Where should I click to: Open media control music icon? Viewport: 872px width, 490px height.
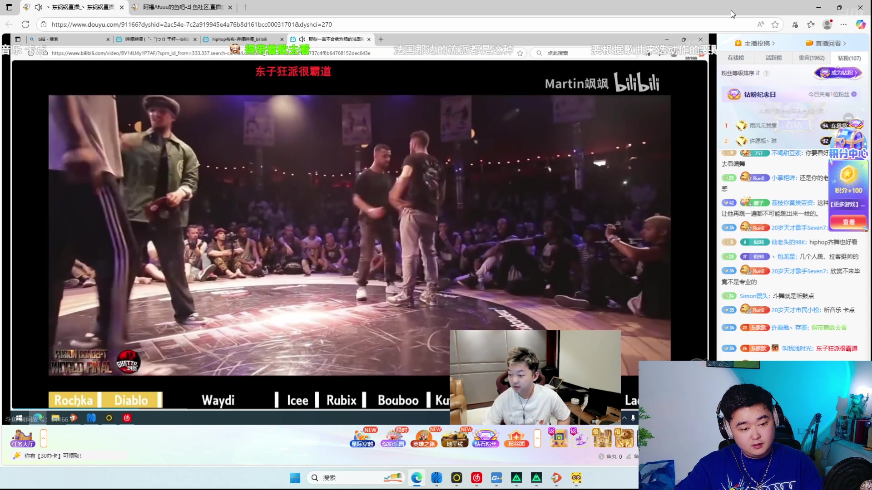coord(795,24)
